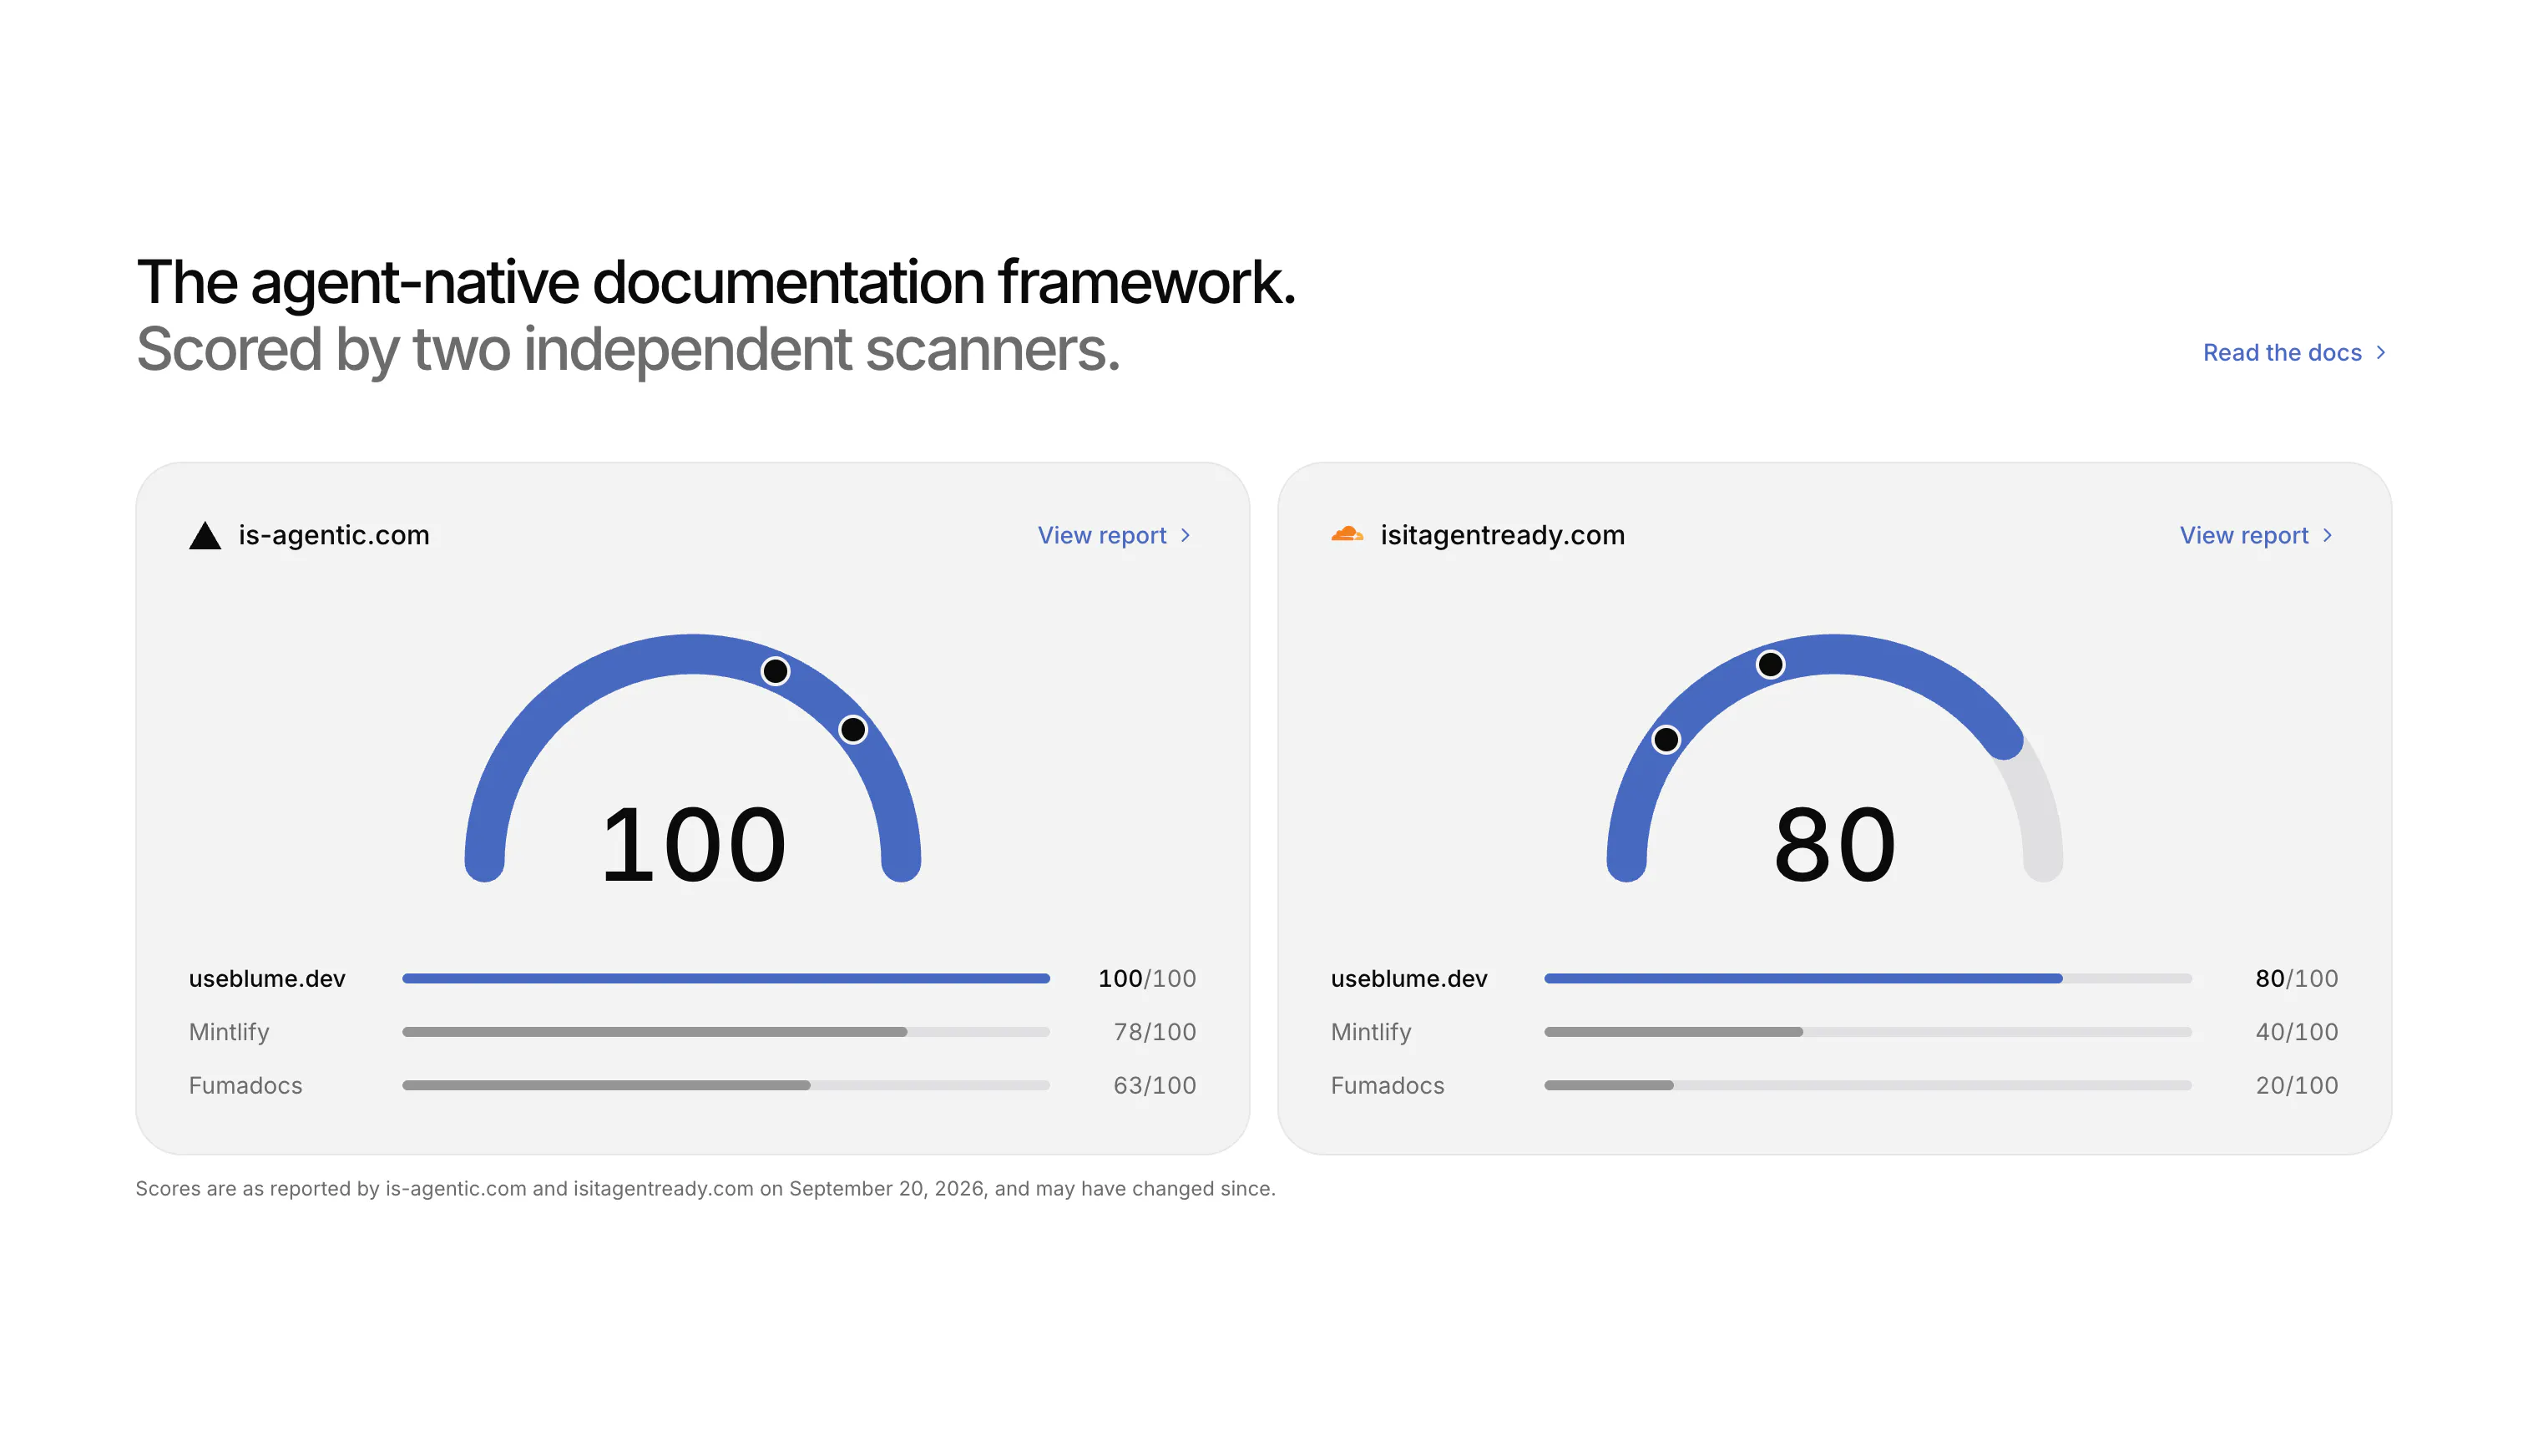The image size is (2528, 1456).
Task: Click the orange cloud logo beside isitagentready.com
Action: [1347, 534]
